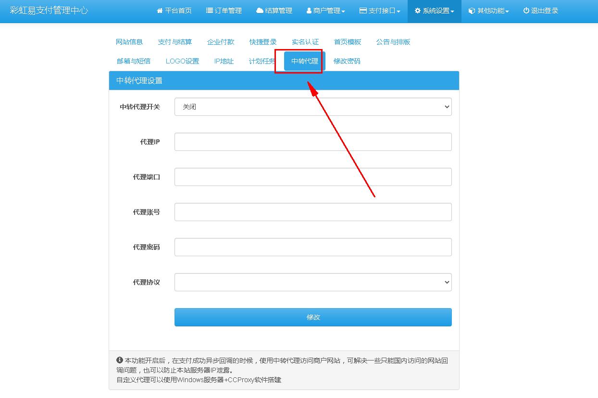Click the blue 修改 submit button

(313, 317)
